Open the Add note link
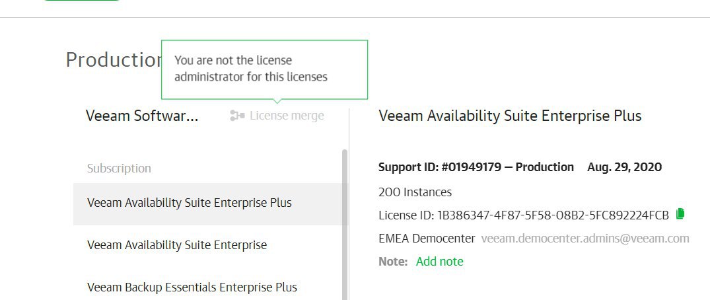The image size is (710, 300). click(439, 262)
